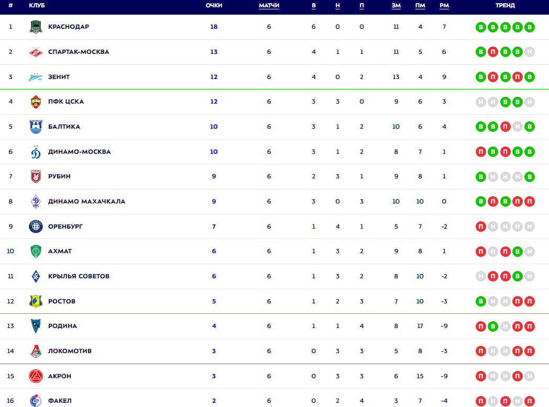Click the Ростов yellow crest
Screen dimensions: 549x407
point(36,301)
